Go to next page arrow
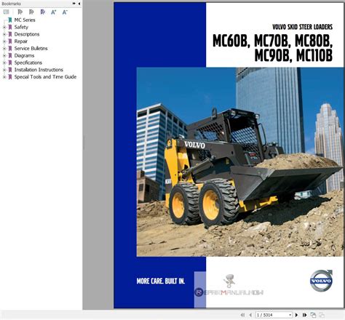Image resolution: width=345 pixels, height=320 pixels. [296, 315]
